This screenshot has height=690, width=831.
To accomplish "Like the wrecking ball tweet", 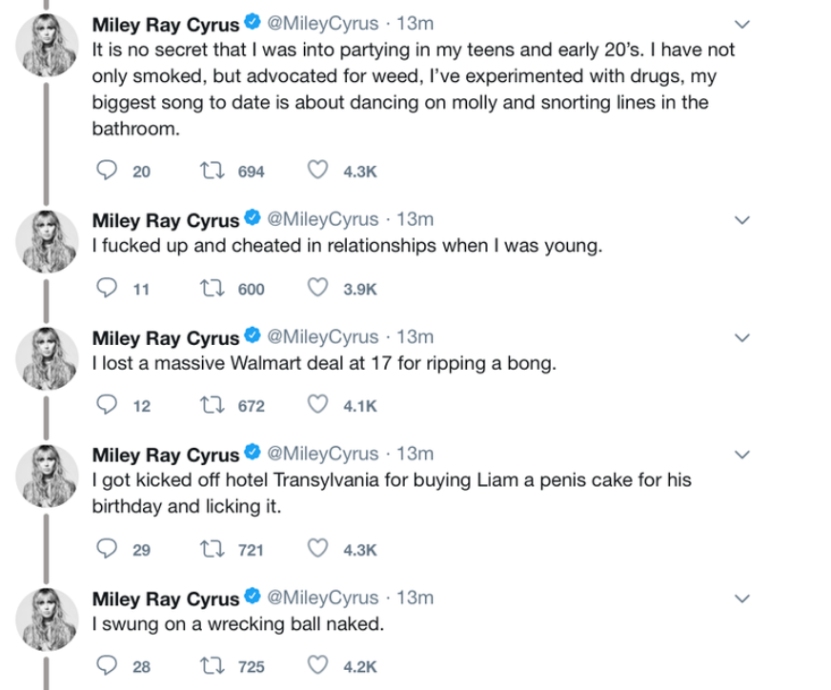I will pos(317,666).
